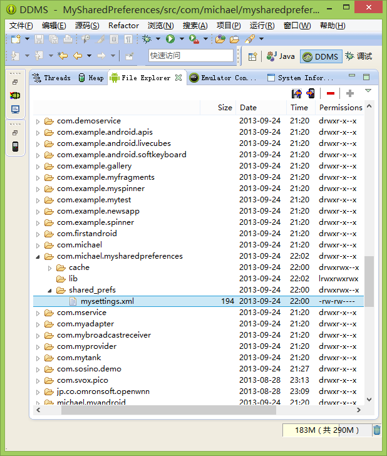Image resolution: width=387 pixels, height=456 pixels.
Task: Click the Console monitor sidebar icon
Action: (15, 110)
